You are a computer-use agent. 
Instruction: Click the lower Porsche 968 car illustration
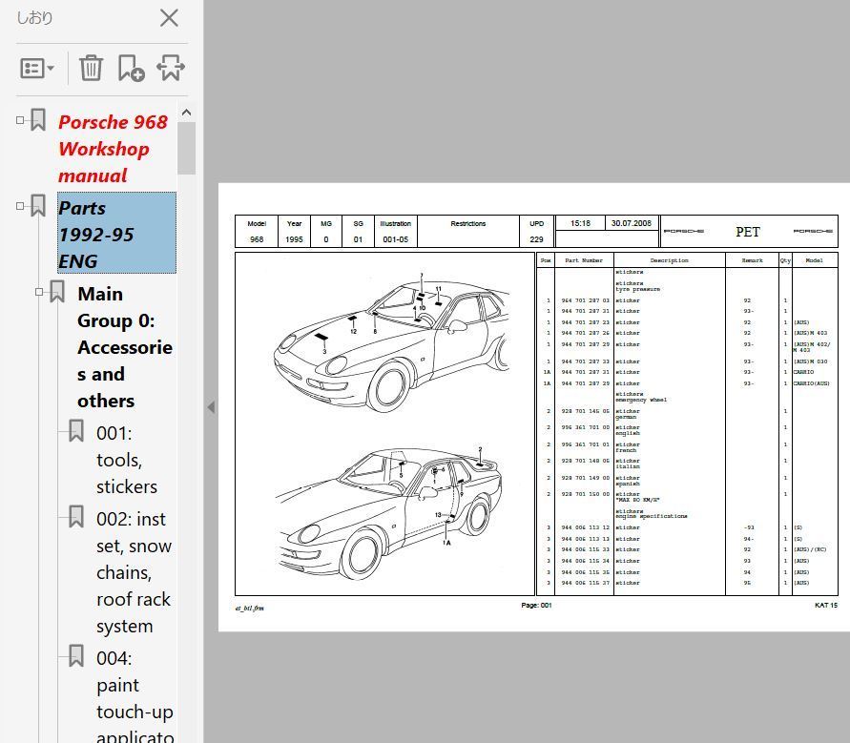[x=388, y=512]
